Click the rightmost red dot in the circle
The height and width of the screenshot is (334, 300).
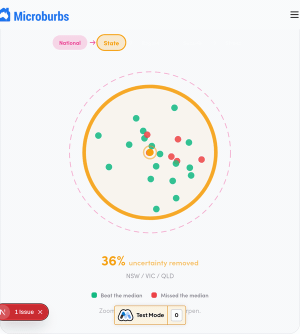[x=201, y=159]
